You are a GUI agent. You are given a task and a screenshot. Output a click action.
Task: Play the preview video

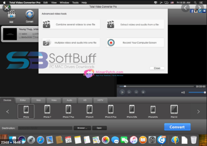click(x=122, y=92)
